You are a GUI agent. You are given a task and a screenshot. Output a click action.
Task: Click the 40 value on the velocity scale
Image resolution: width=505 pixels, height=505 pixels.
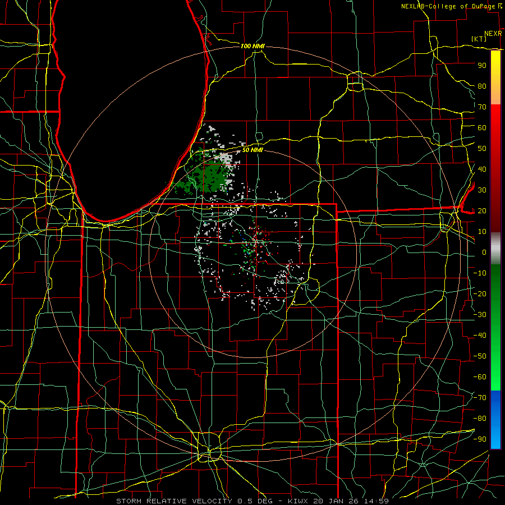point(482,169)
